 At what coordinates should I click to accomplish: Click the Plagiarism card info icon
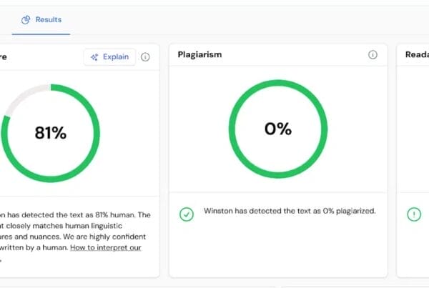[373, 55]
